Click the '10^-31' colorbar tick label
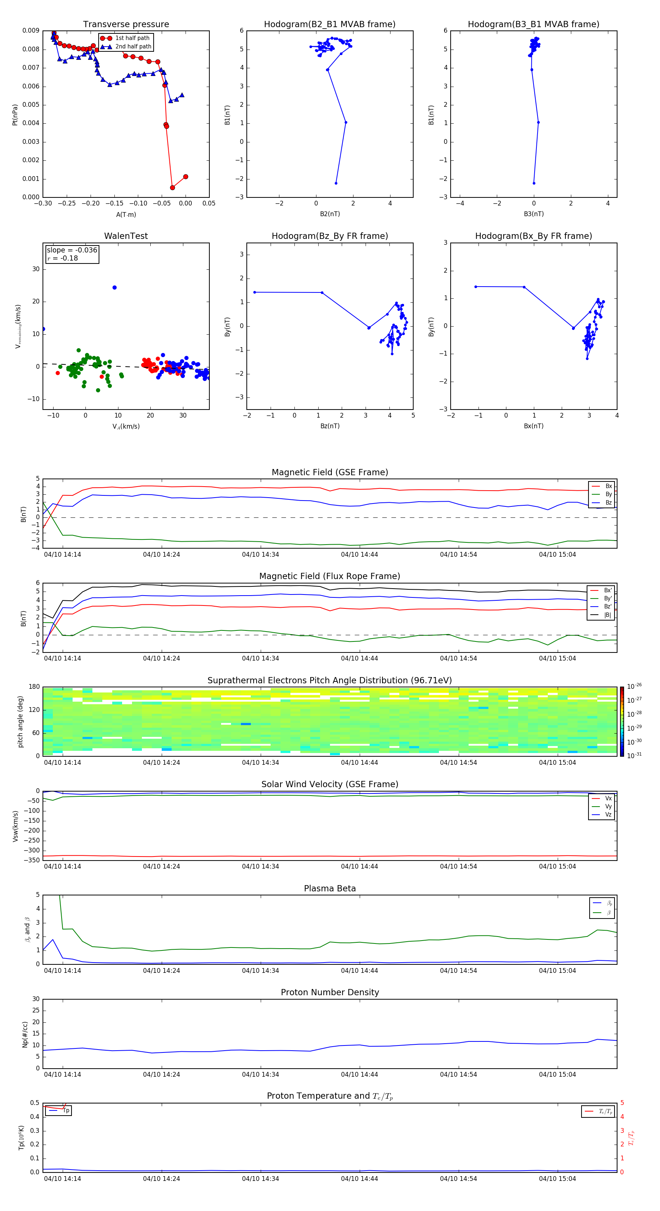This screenshot has width=660, height=1211. [634, 756]
